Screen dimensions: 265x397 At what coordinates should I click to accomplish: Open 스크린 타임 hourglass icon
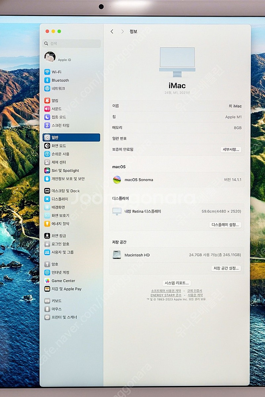click(47, 125)
